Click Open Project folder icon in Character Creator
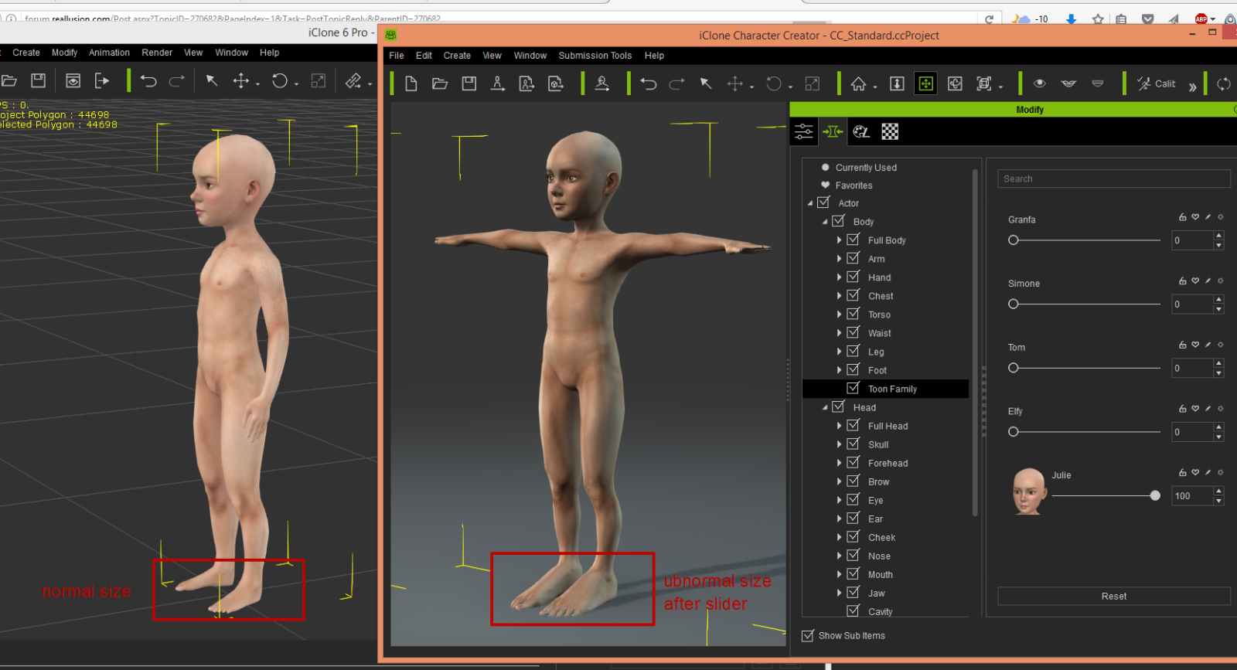The height and width of the screenshot is (670, 1237). click(x=440, y=83)
